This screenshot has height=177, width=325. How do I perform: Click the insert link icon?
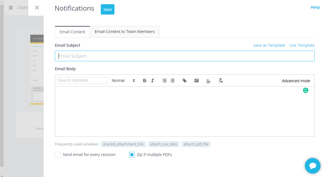click(184, 81)
